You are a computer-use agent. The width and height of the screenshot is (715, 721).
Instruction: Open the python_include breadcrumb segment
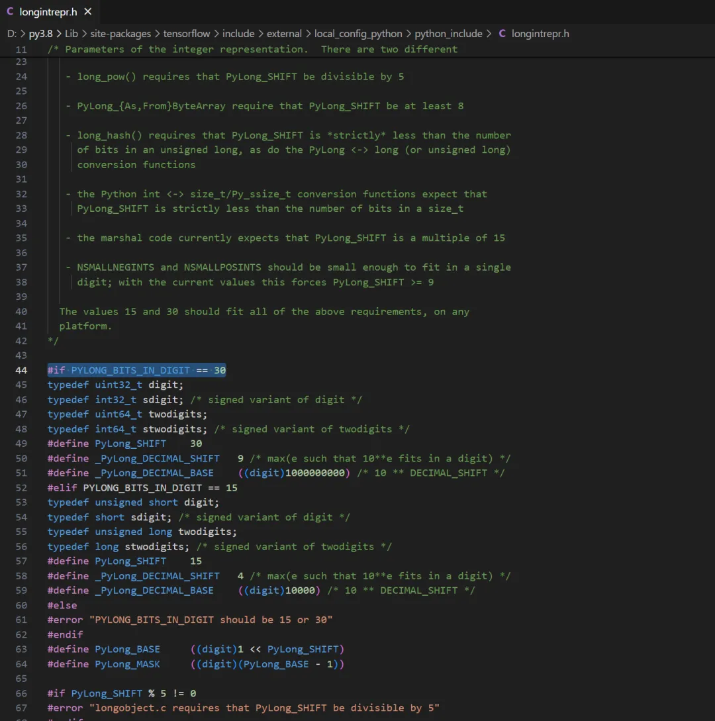click(449, 34)
